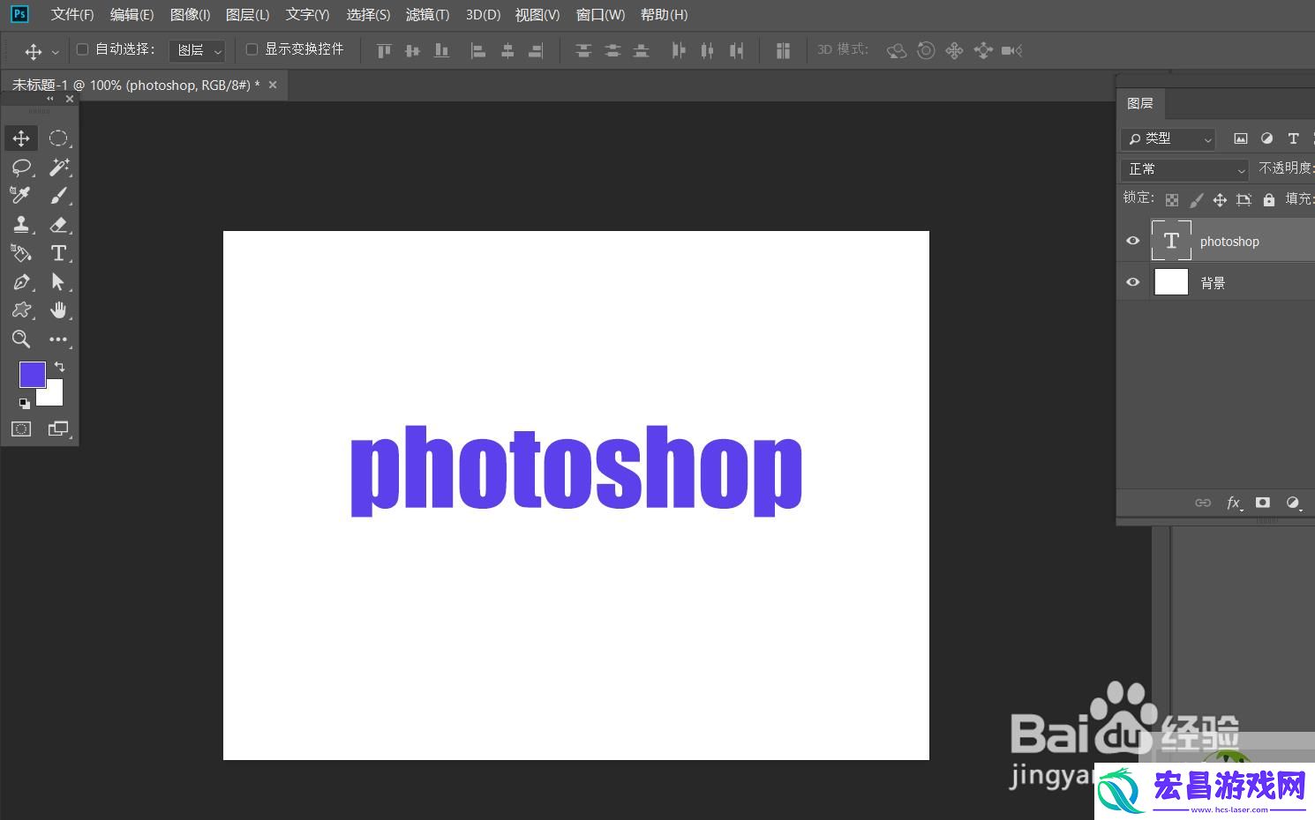Select the Elliptical Marquee tool
The image size is (1315, 820).
pos(58,138)
